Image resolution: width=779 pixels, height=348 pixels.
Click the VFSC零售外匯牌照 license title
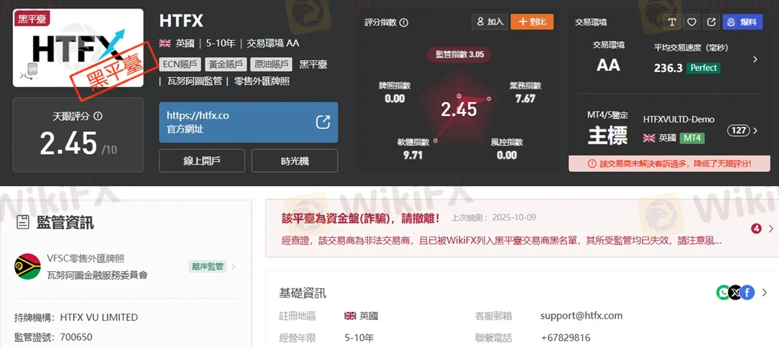[x=85, y=259]
